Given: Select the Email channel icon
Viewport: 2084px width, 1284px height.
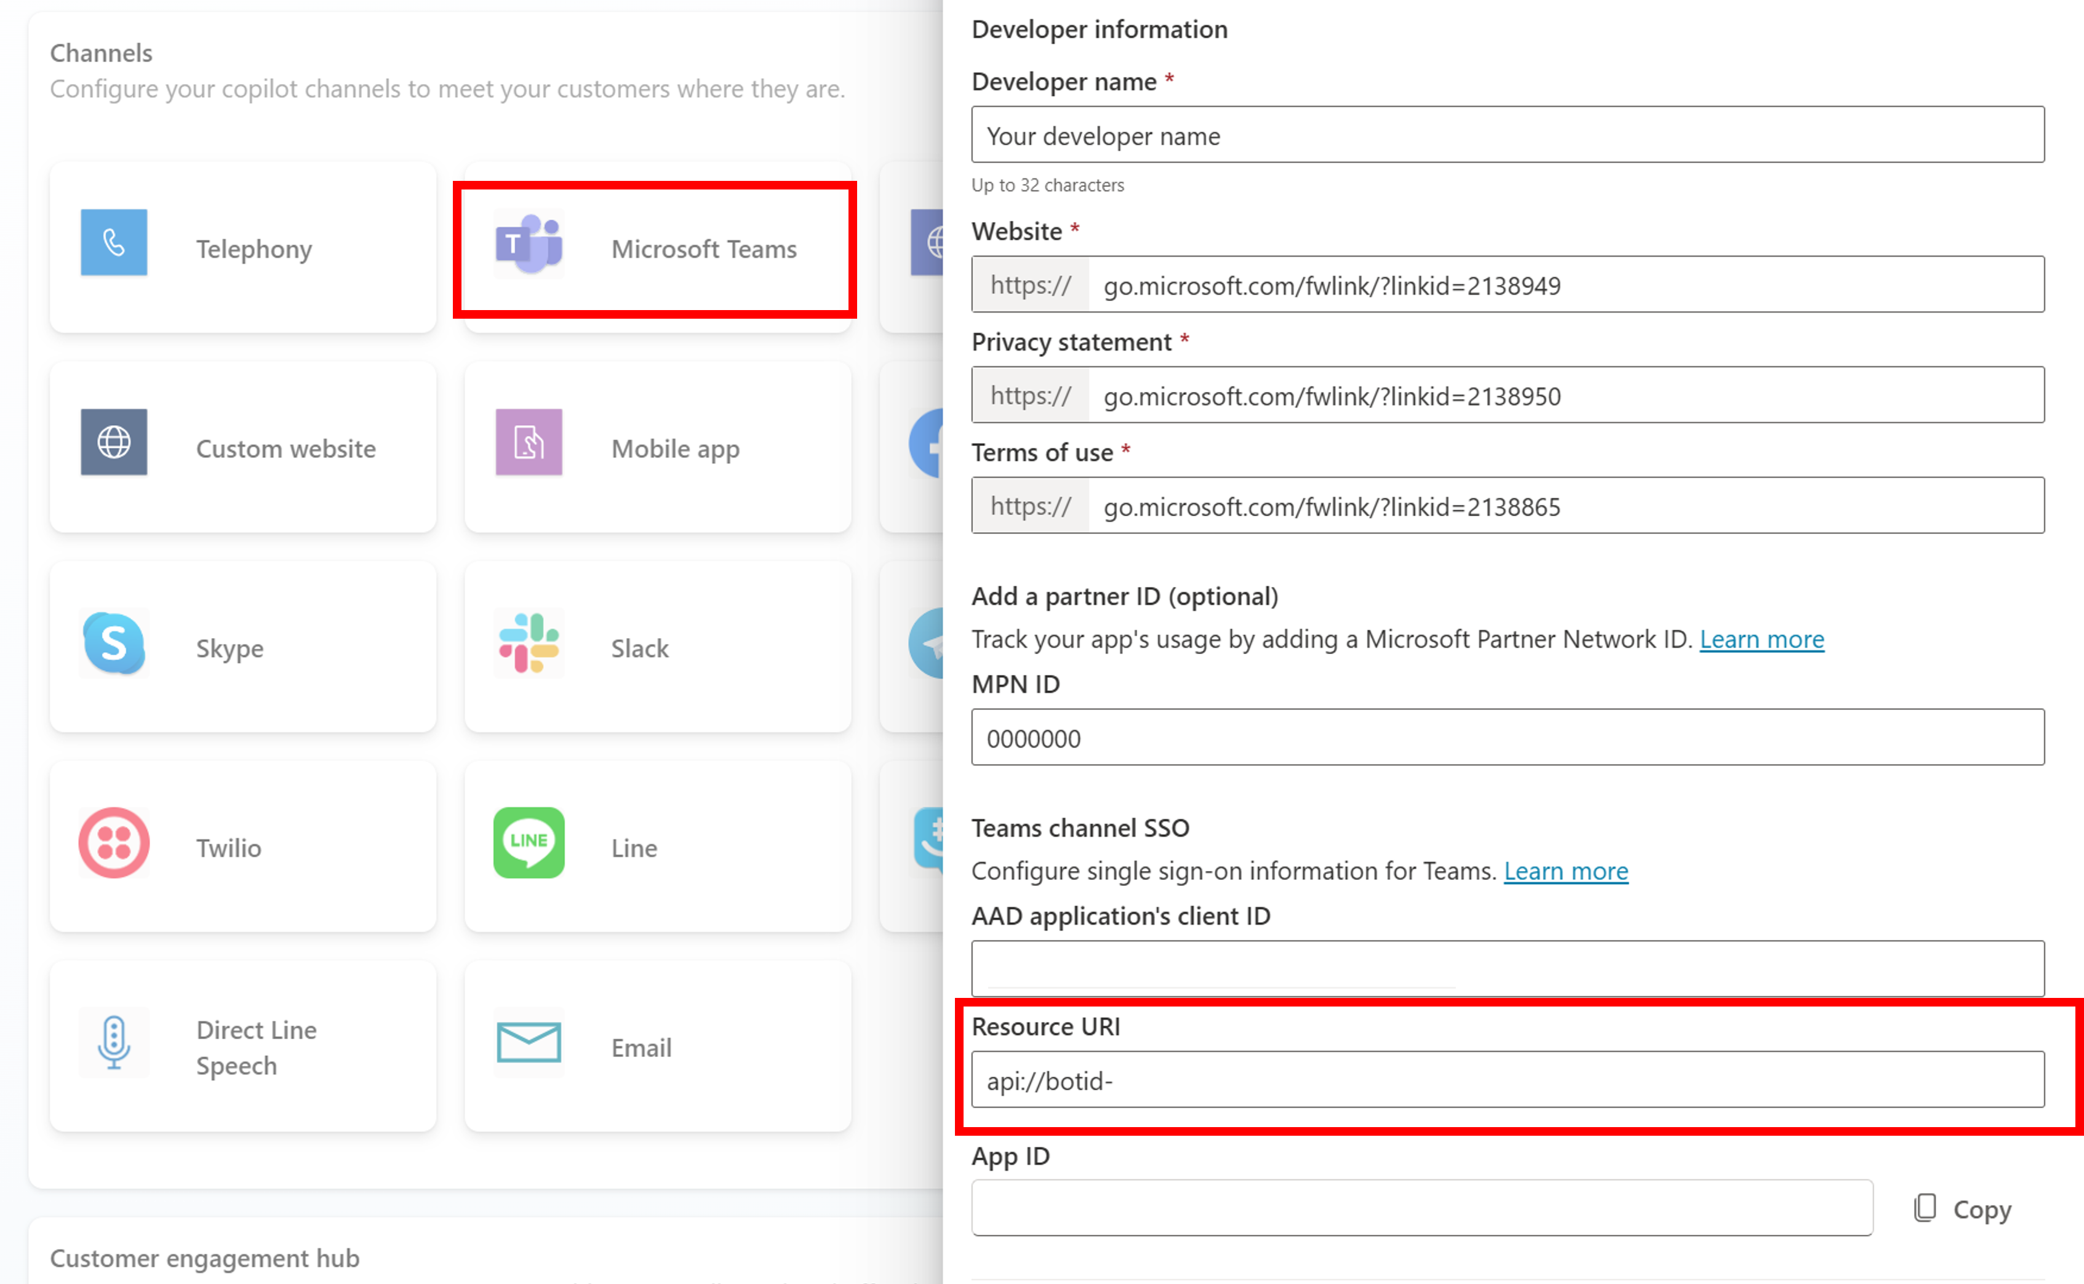Looking at the screenshot, I should pyautogui.click(x=530, y=1047).
